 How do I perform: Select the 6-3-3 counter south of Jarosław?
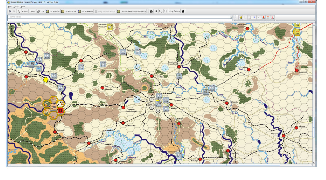60,88
